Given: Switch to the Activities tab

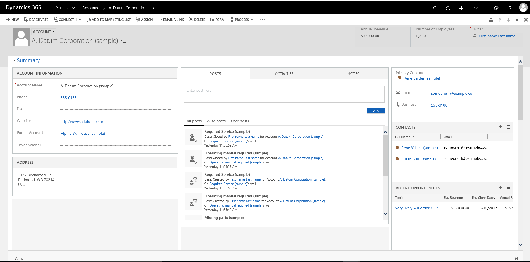Looking at the screenshot, I should click(x=284, y=73).
